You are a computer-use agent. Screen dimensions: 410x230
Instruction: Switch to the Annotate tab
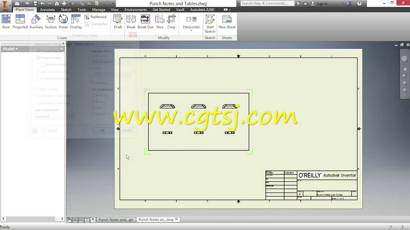click(x=47, y=10)
